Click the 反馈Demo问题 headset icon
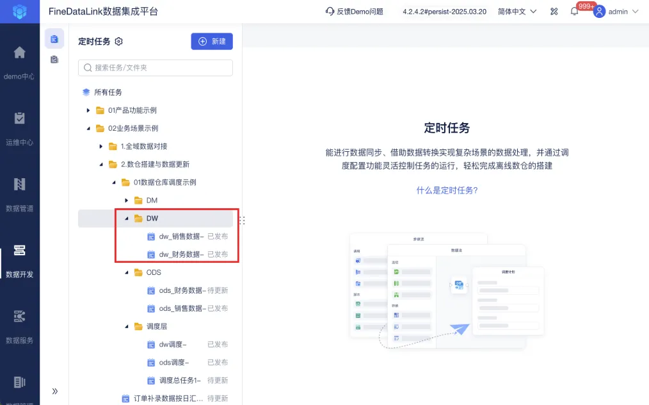The width and height of the screenshot is (649, 405). coord(330,12)
